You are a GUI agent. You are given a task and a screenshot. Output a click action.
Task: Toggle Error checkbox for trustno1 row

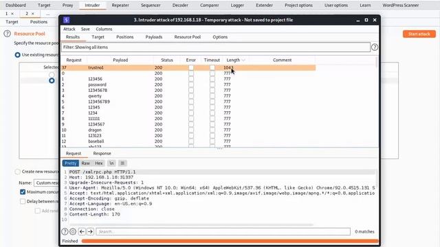click(191, 67)
